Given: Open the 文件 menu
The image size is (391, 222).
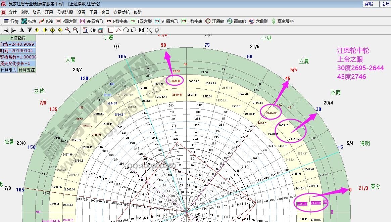Looking at the screenshot, I should [x=13, y=12].
